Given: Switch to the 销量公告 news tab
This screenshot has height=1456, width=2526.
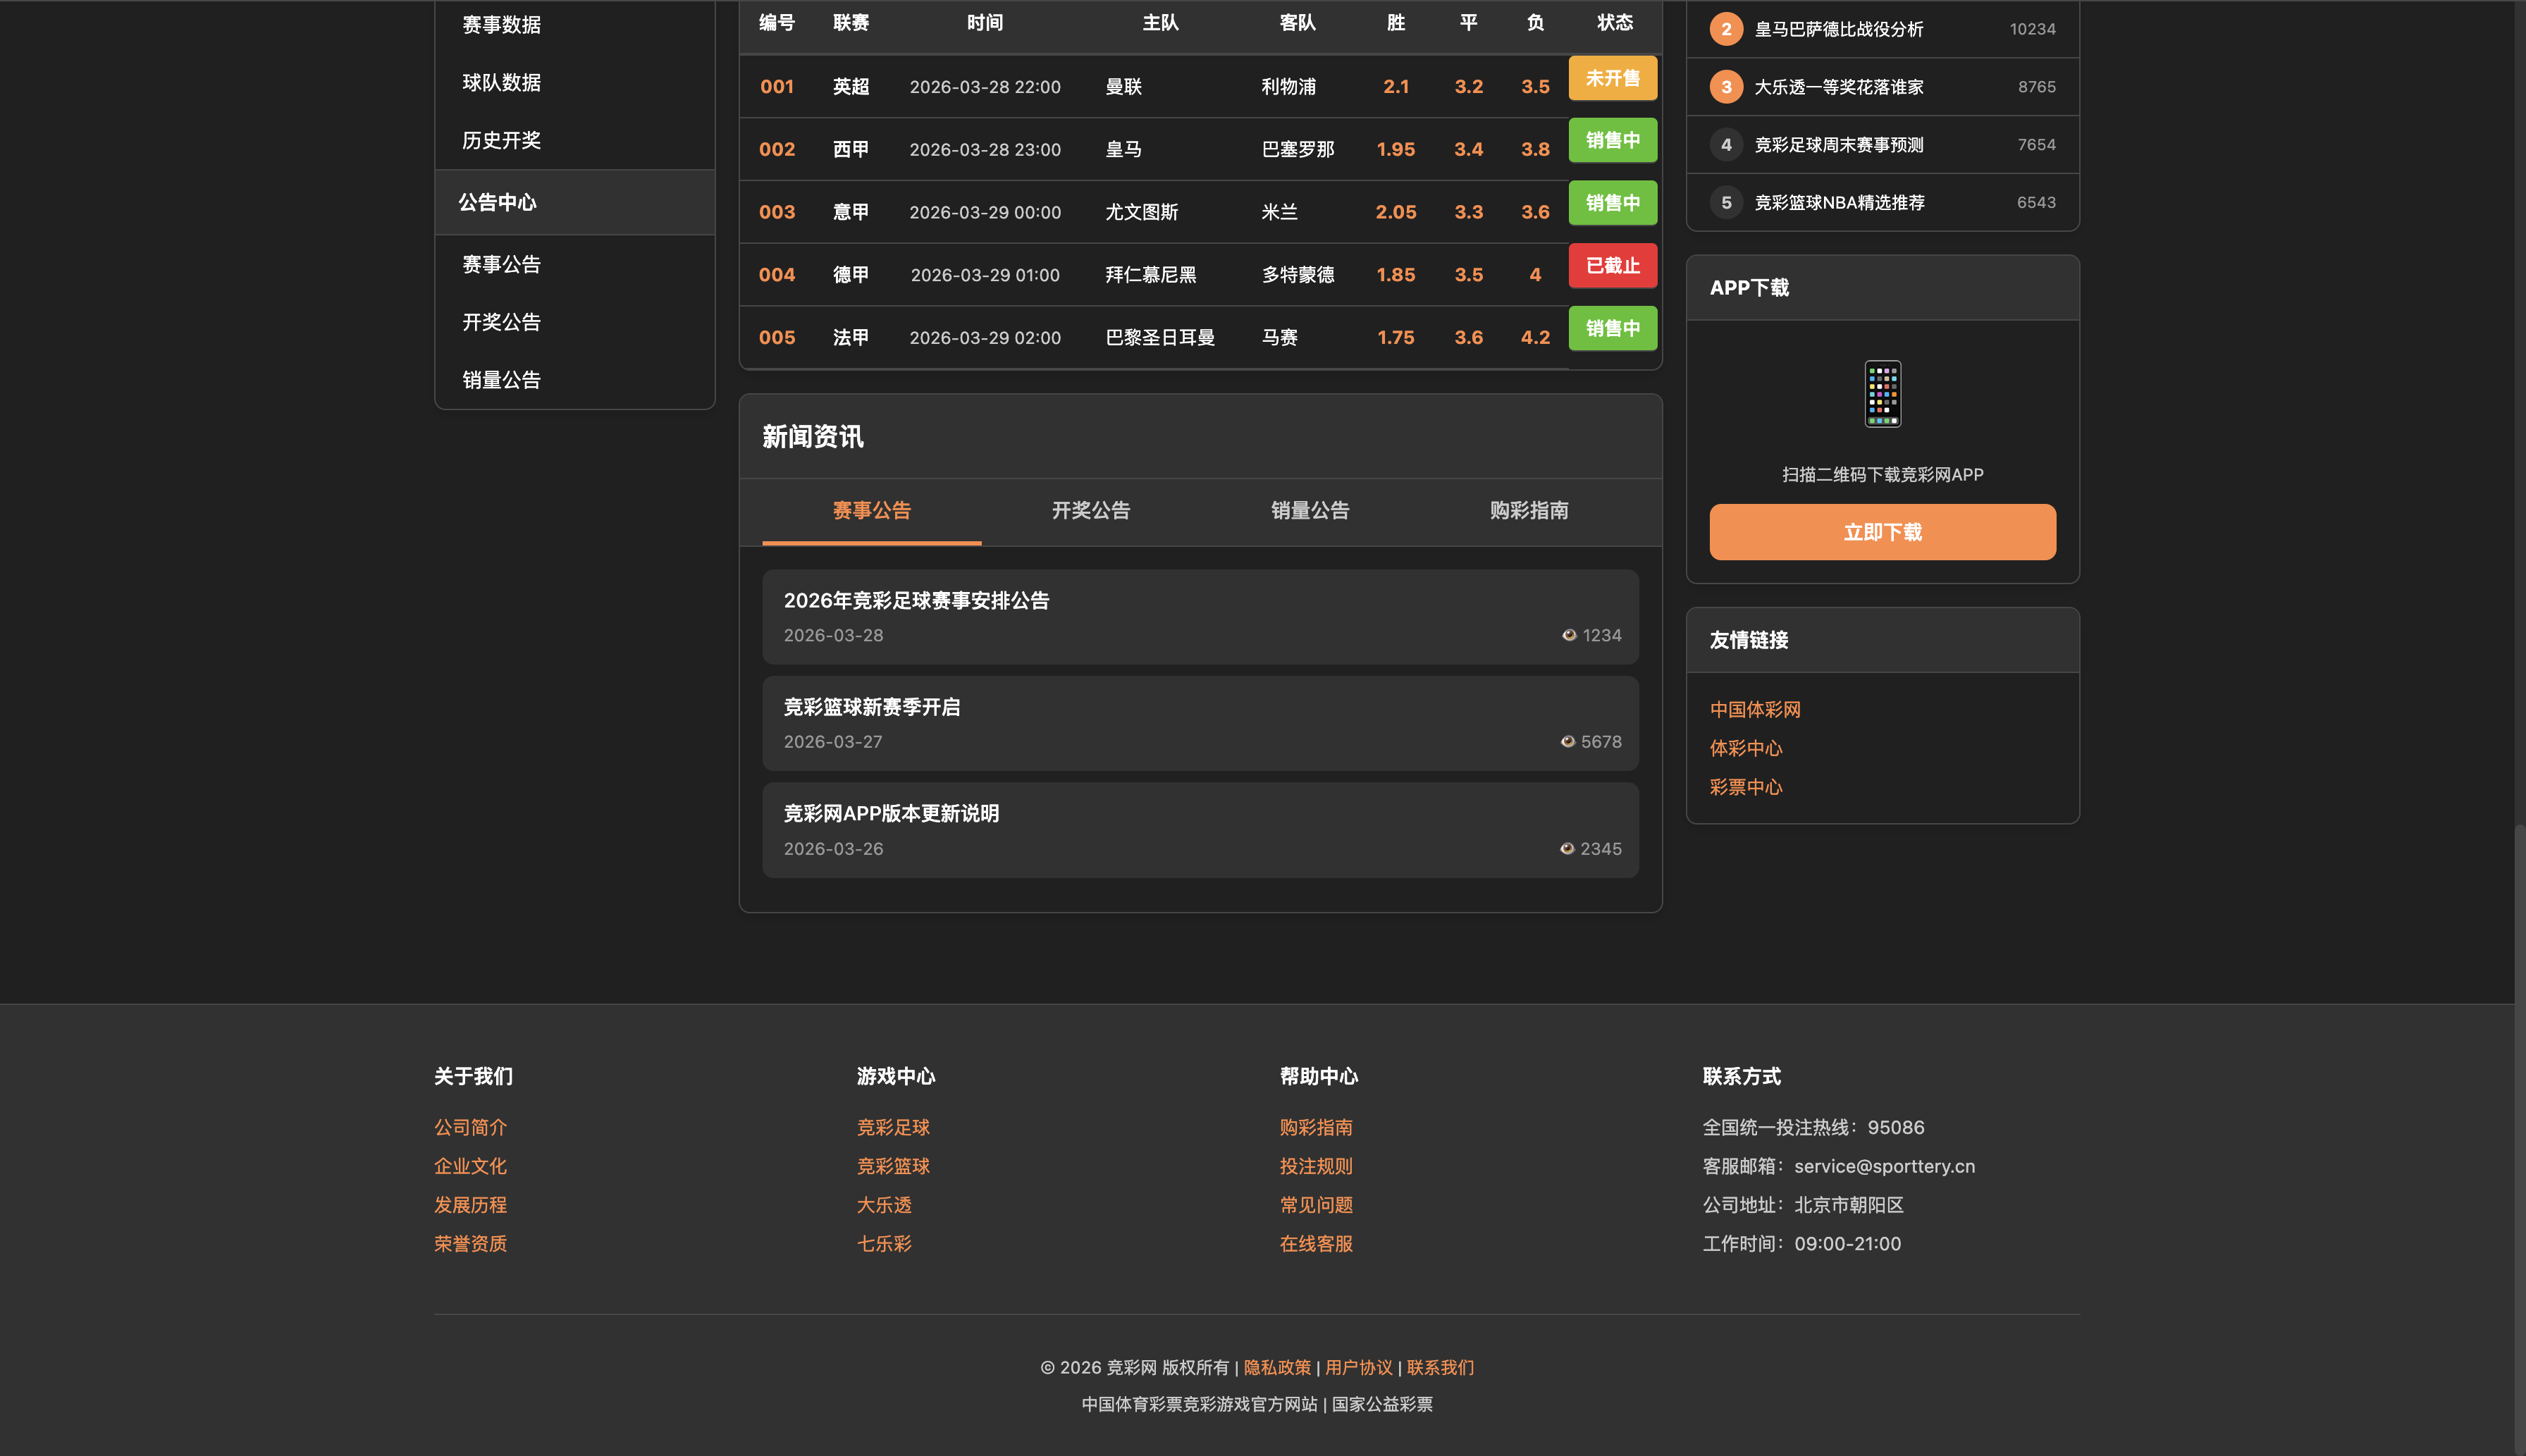Looking at the screenshot, I should 1309,511.
